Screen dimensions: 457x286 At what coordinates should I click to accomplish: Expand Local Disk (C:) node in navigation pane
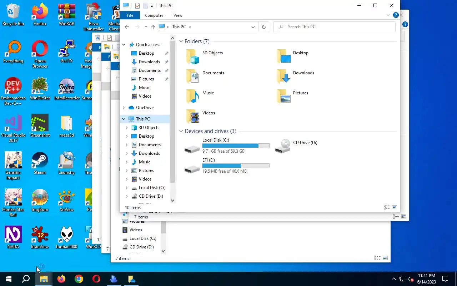pos(127,188)
